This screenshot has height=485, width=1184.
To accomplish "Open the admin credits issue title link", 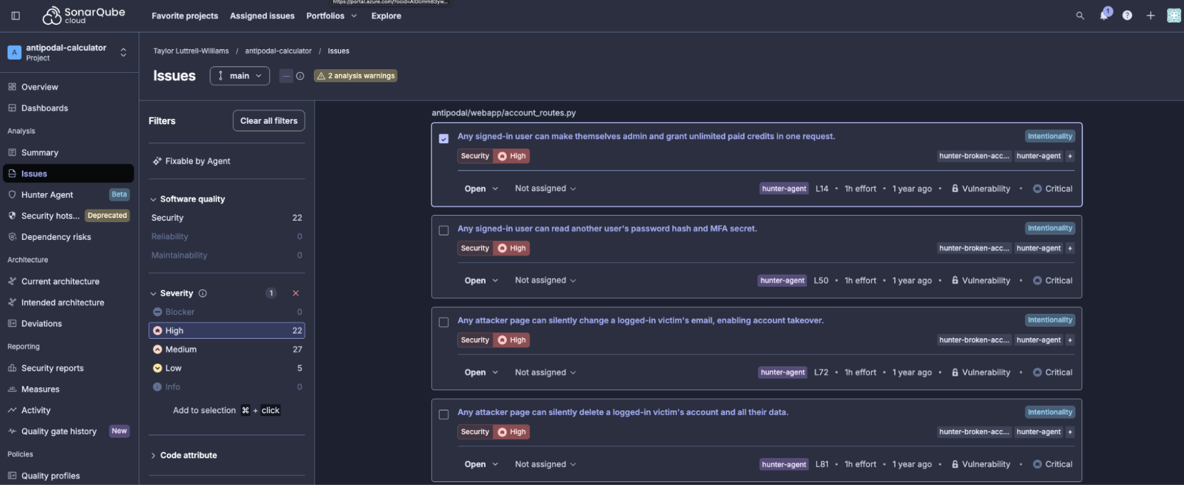I will 646,136.
